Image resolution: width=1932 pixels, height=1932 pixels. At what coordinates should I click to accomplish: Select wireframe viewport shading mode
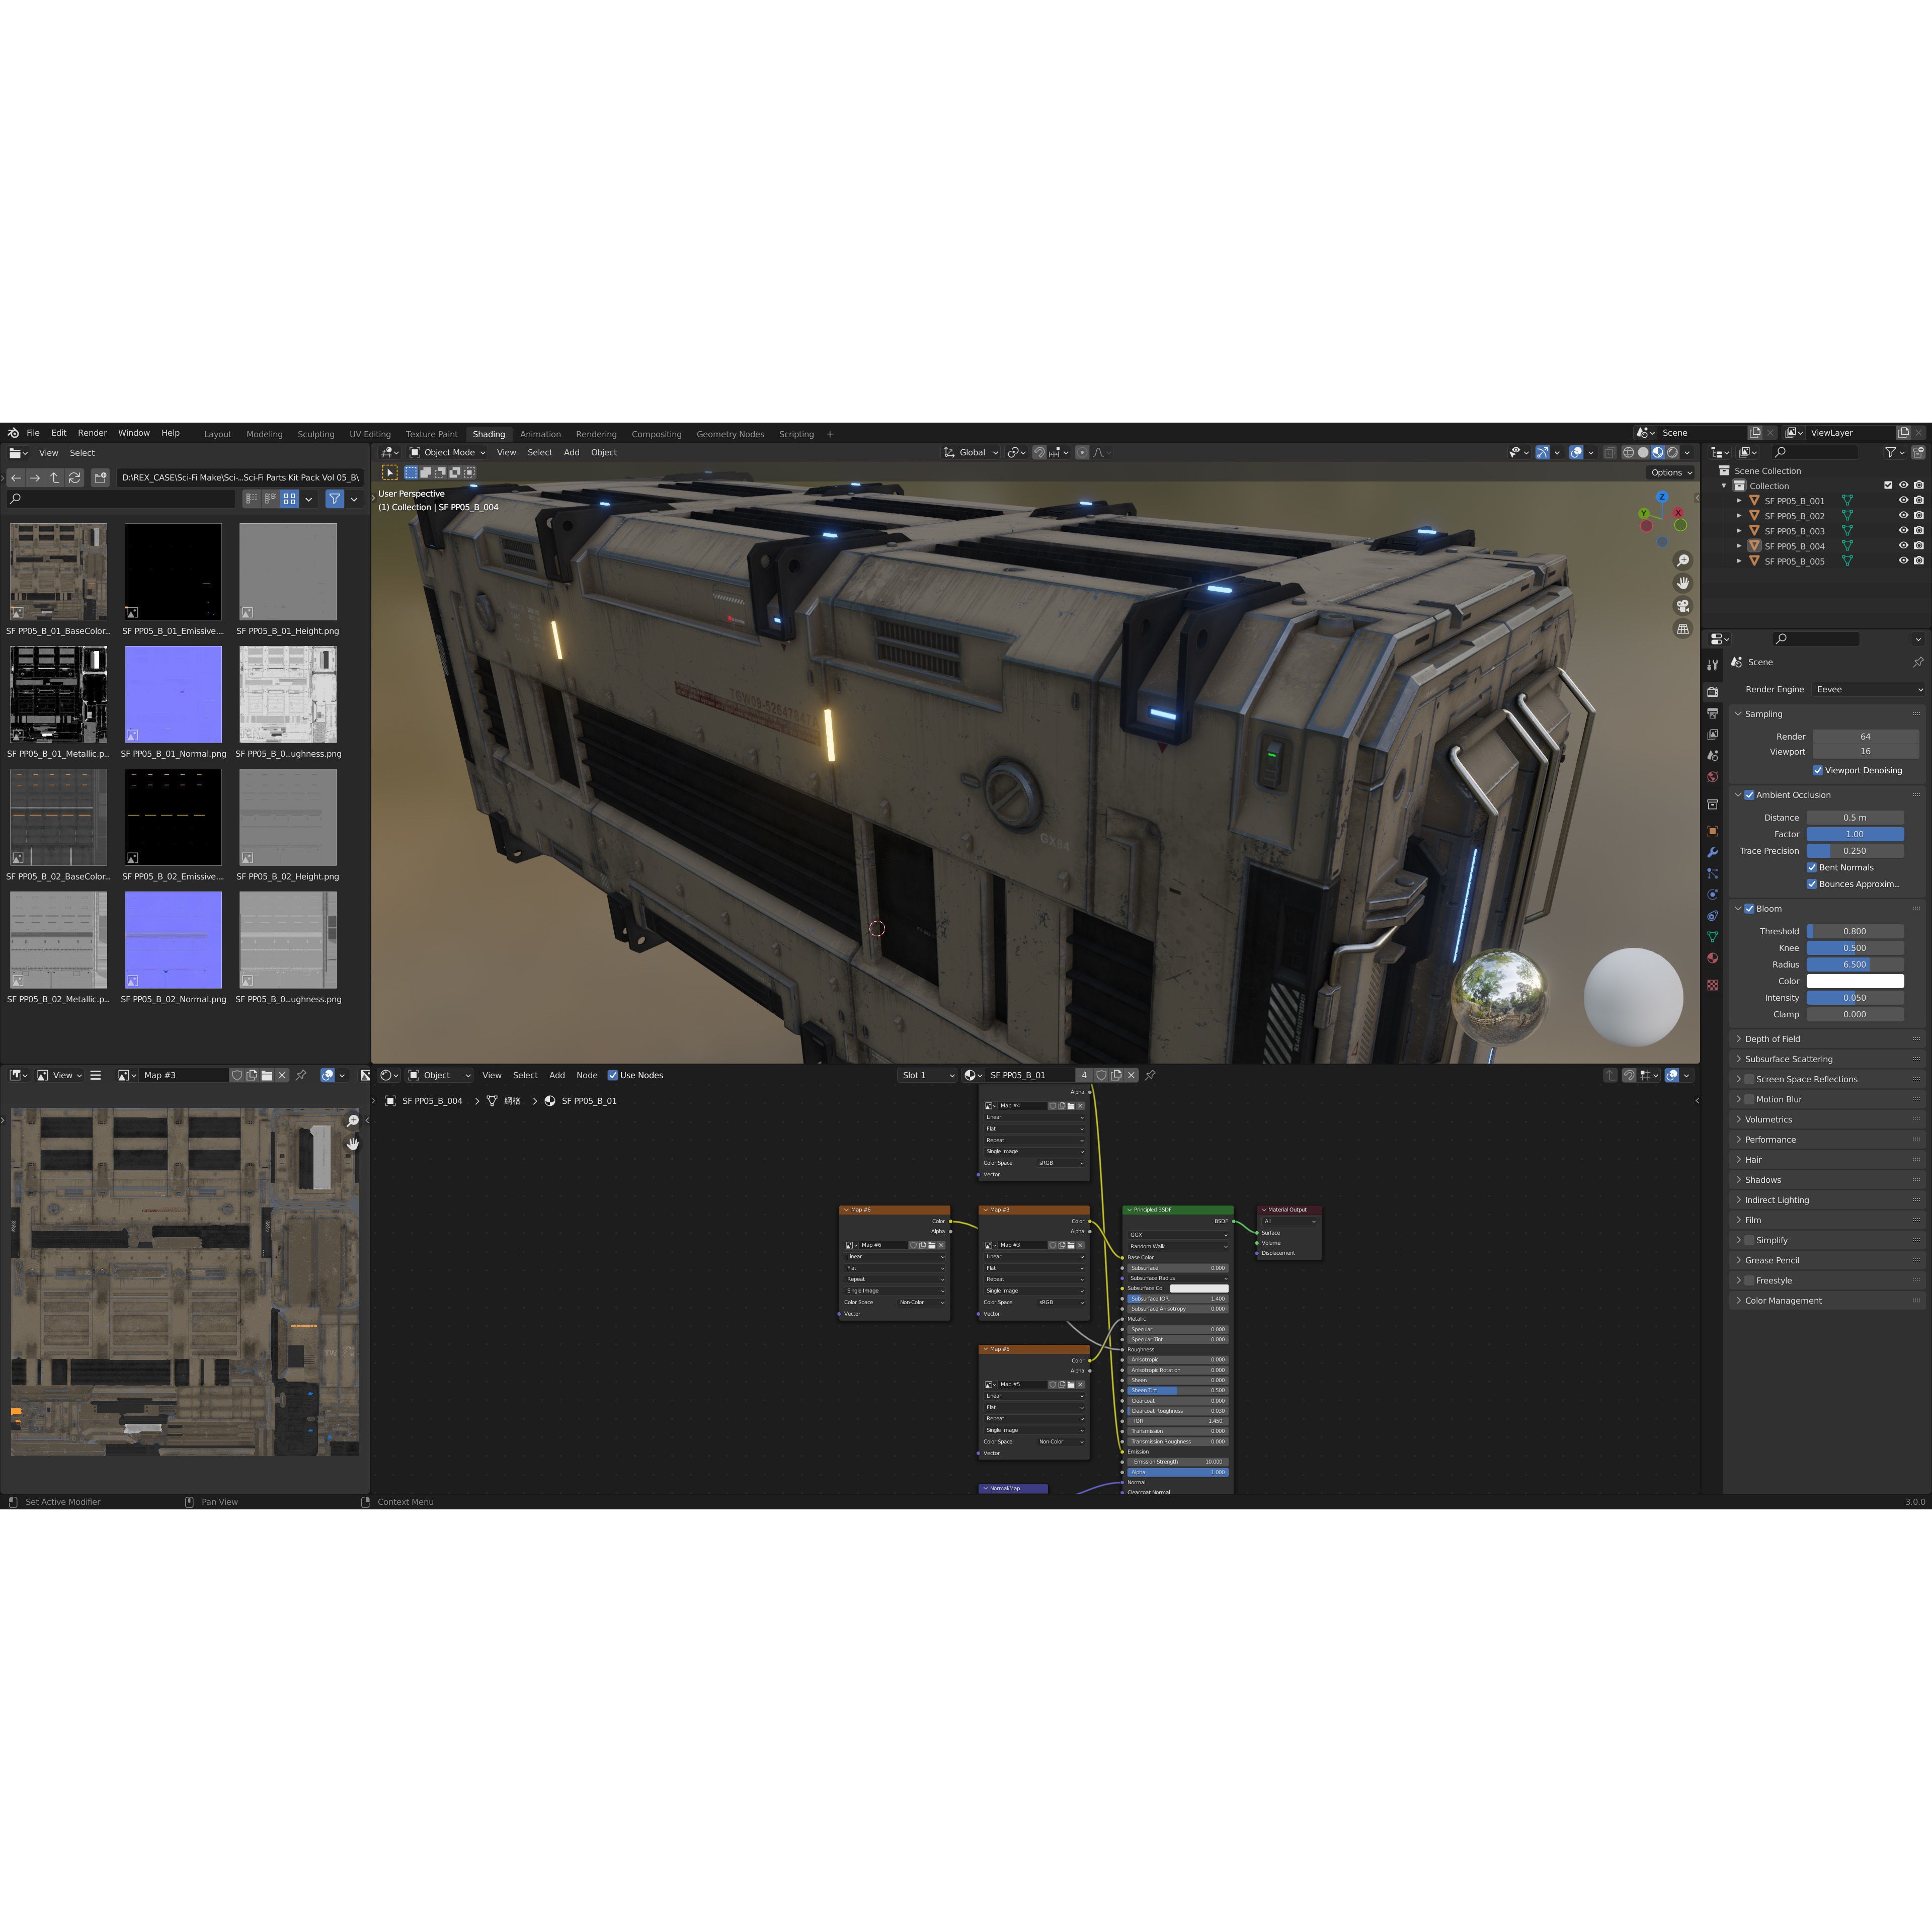(1628, 453)
